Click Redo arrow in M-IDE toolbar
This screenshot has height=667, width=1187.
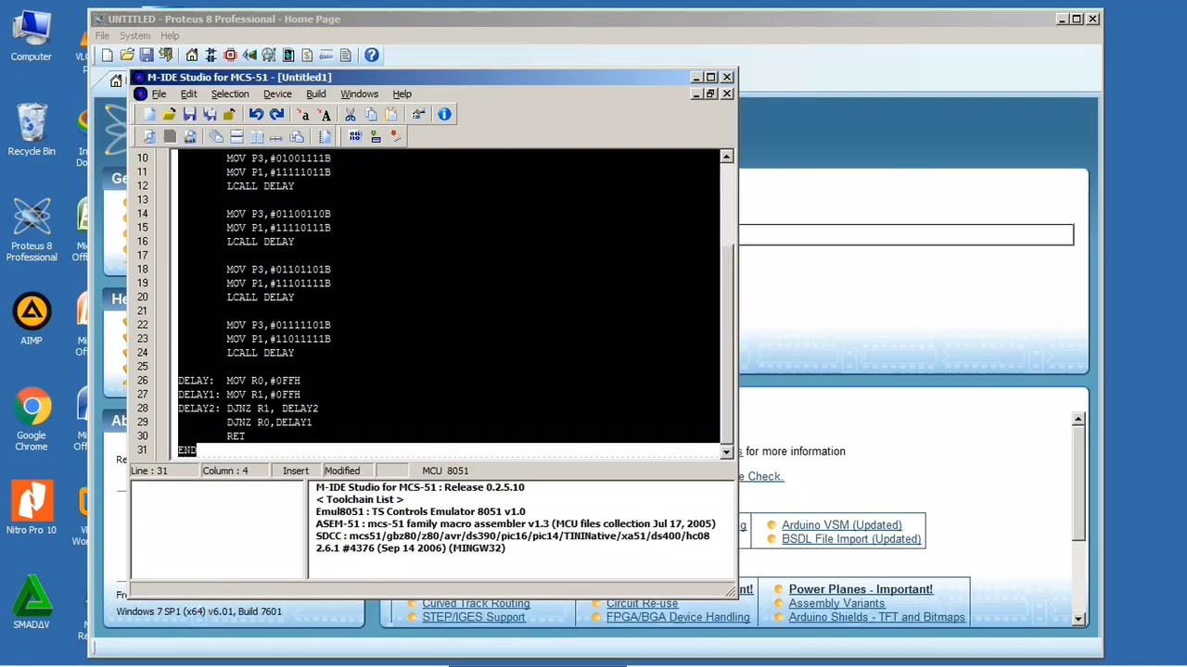pyautogui.click(x=276, y=114)
